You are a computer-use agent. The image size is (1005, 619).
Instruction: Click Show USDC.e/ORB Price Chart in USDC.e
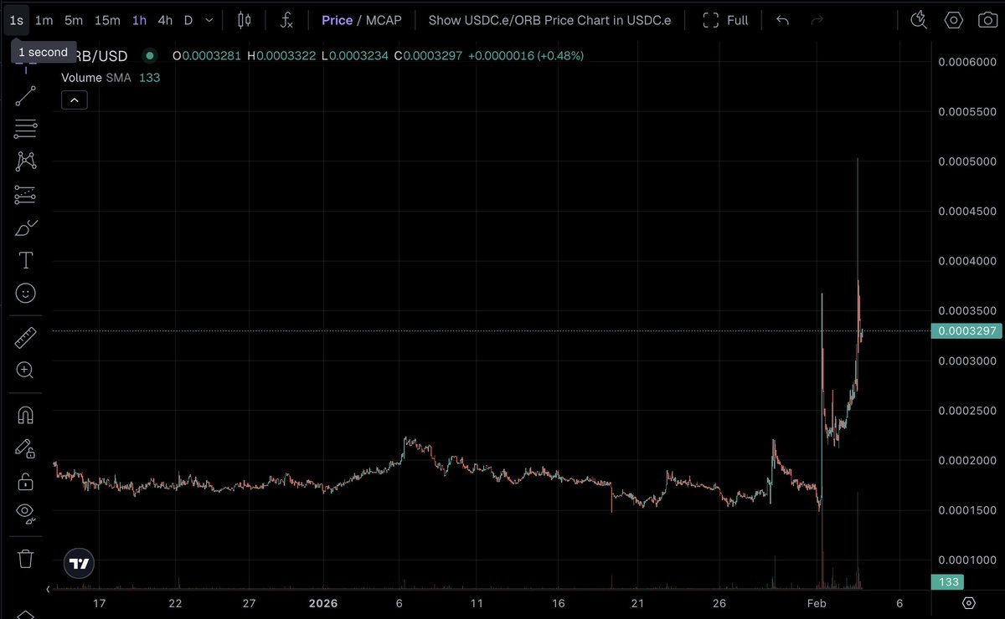click(549, 20)
